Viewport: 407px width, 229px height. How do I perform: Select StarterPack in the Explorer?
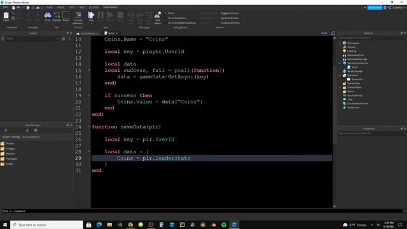pyautogui.click(x=354, y=83)
